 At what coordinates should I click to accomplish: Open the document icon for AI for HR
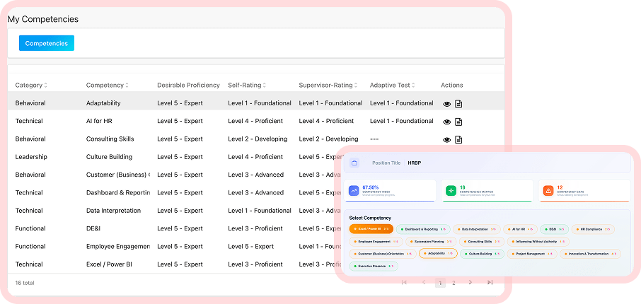tap(458, 122)
